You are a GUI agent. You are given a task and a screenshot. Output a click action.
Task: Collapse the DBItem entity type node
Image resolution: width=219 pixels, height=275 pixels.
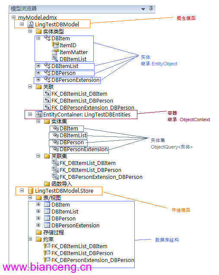(38, 38)
